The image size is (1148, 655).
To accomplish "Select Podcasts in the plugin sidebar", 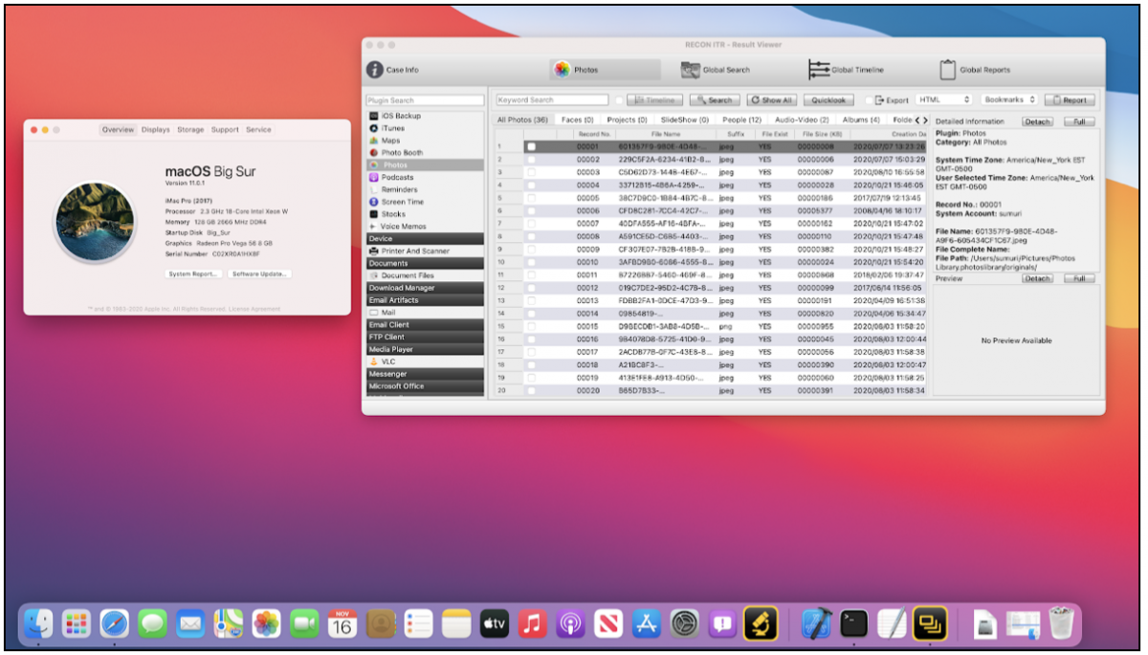I will [x=396, y=177].
